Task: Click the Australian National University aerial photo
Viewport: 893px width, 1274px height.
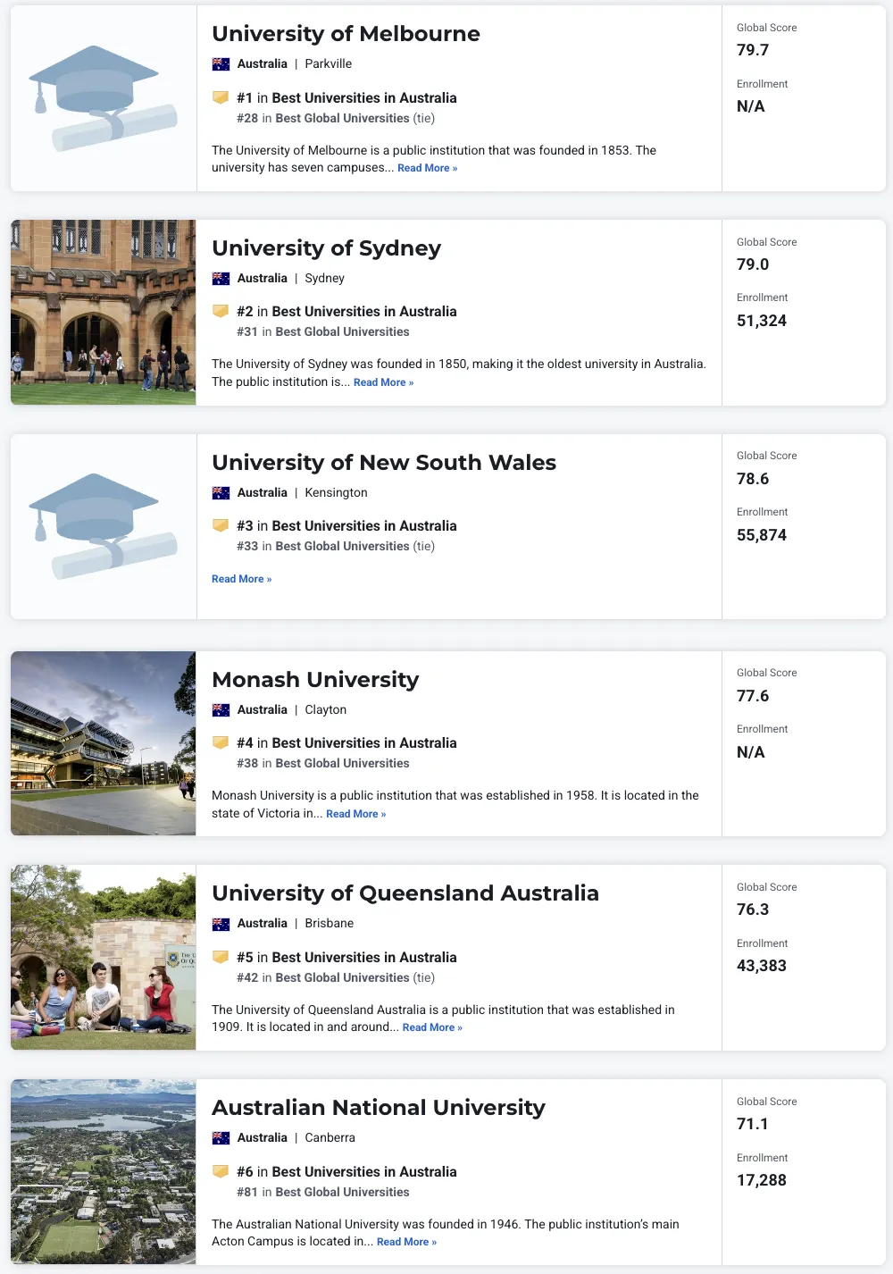Action: [103, 1171]
